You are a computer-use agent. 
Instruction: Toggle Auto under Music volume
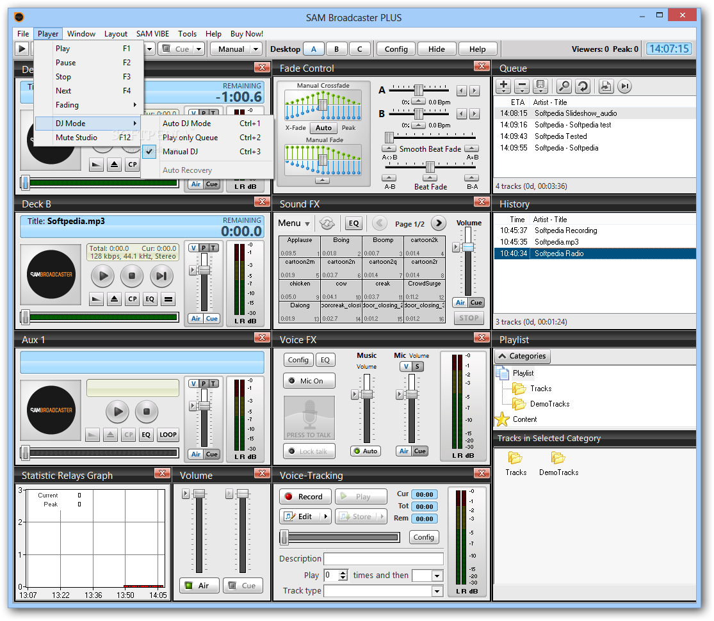tap(366, 451)
